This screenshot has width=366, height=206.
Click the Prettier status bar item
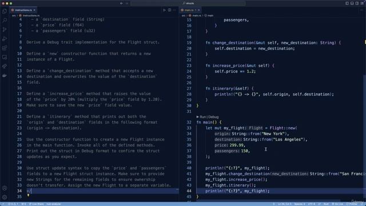coord(352,204)
